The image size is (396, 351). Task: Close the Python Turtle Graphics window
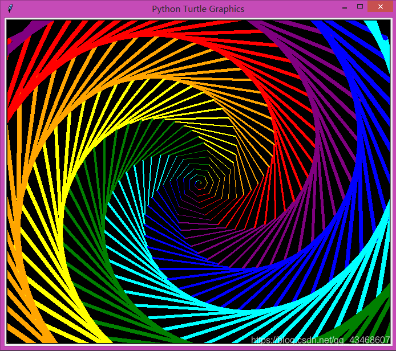pyautogui.click(x=381, y=7)
